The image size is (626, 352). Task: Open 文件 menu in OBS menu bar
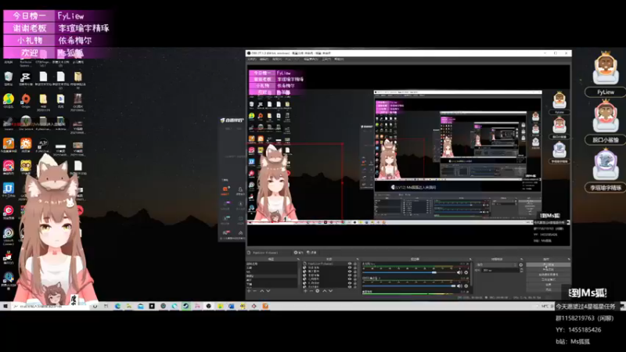[x=252, y=59]
